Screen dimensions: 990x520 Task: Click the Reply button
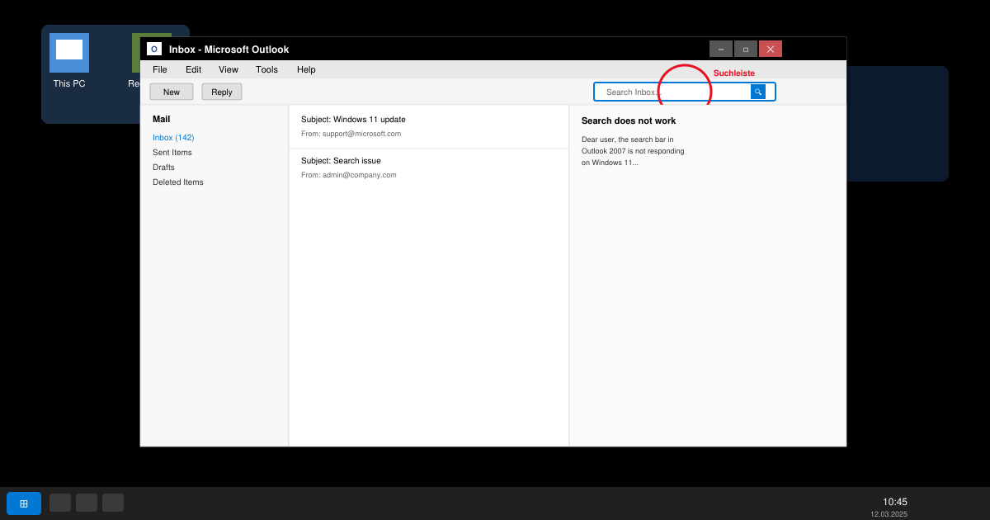(x=222, y=92)
